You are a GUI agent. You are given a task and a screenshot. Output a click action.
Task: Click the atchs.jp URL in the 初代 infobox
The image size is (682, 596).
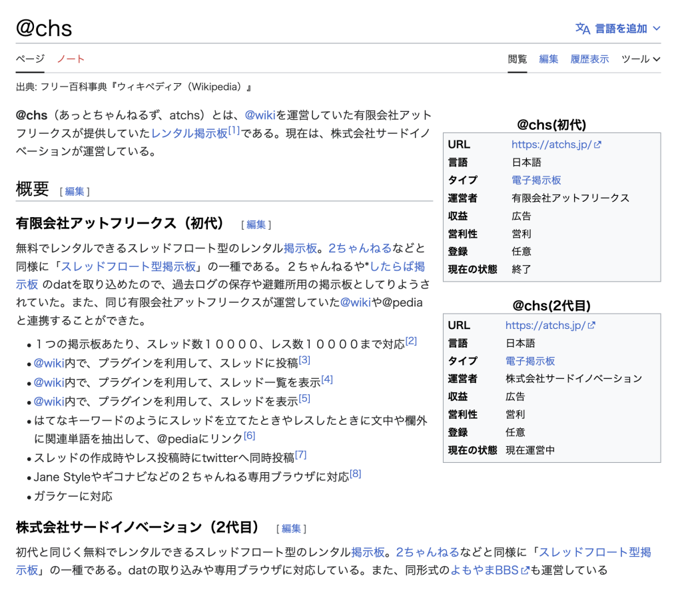click(551, 145)
